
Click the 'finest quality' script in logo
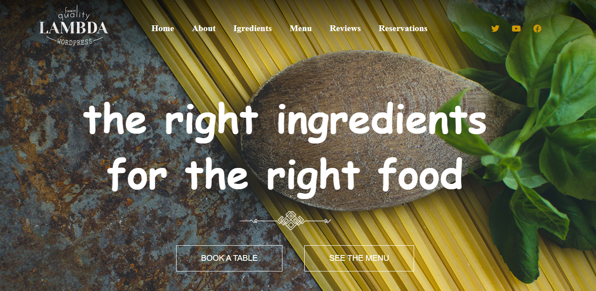click(x=74, y=13)
